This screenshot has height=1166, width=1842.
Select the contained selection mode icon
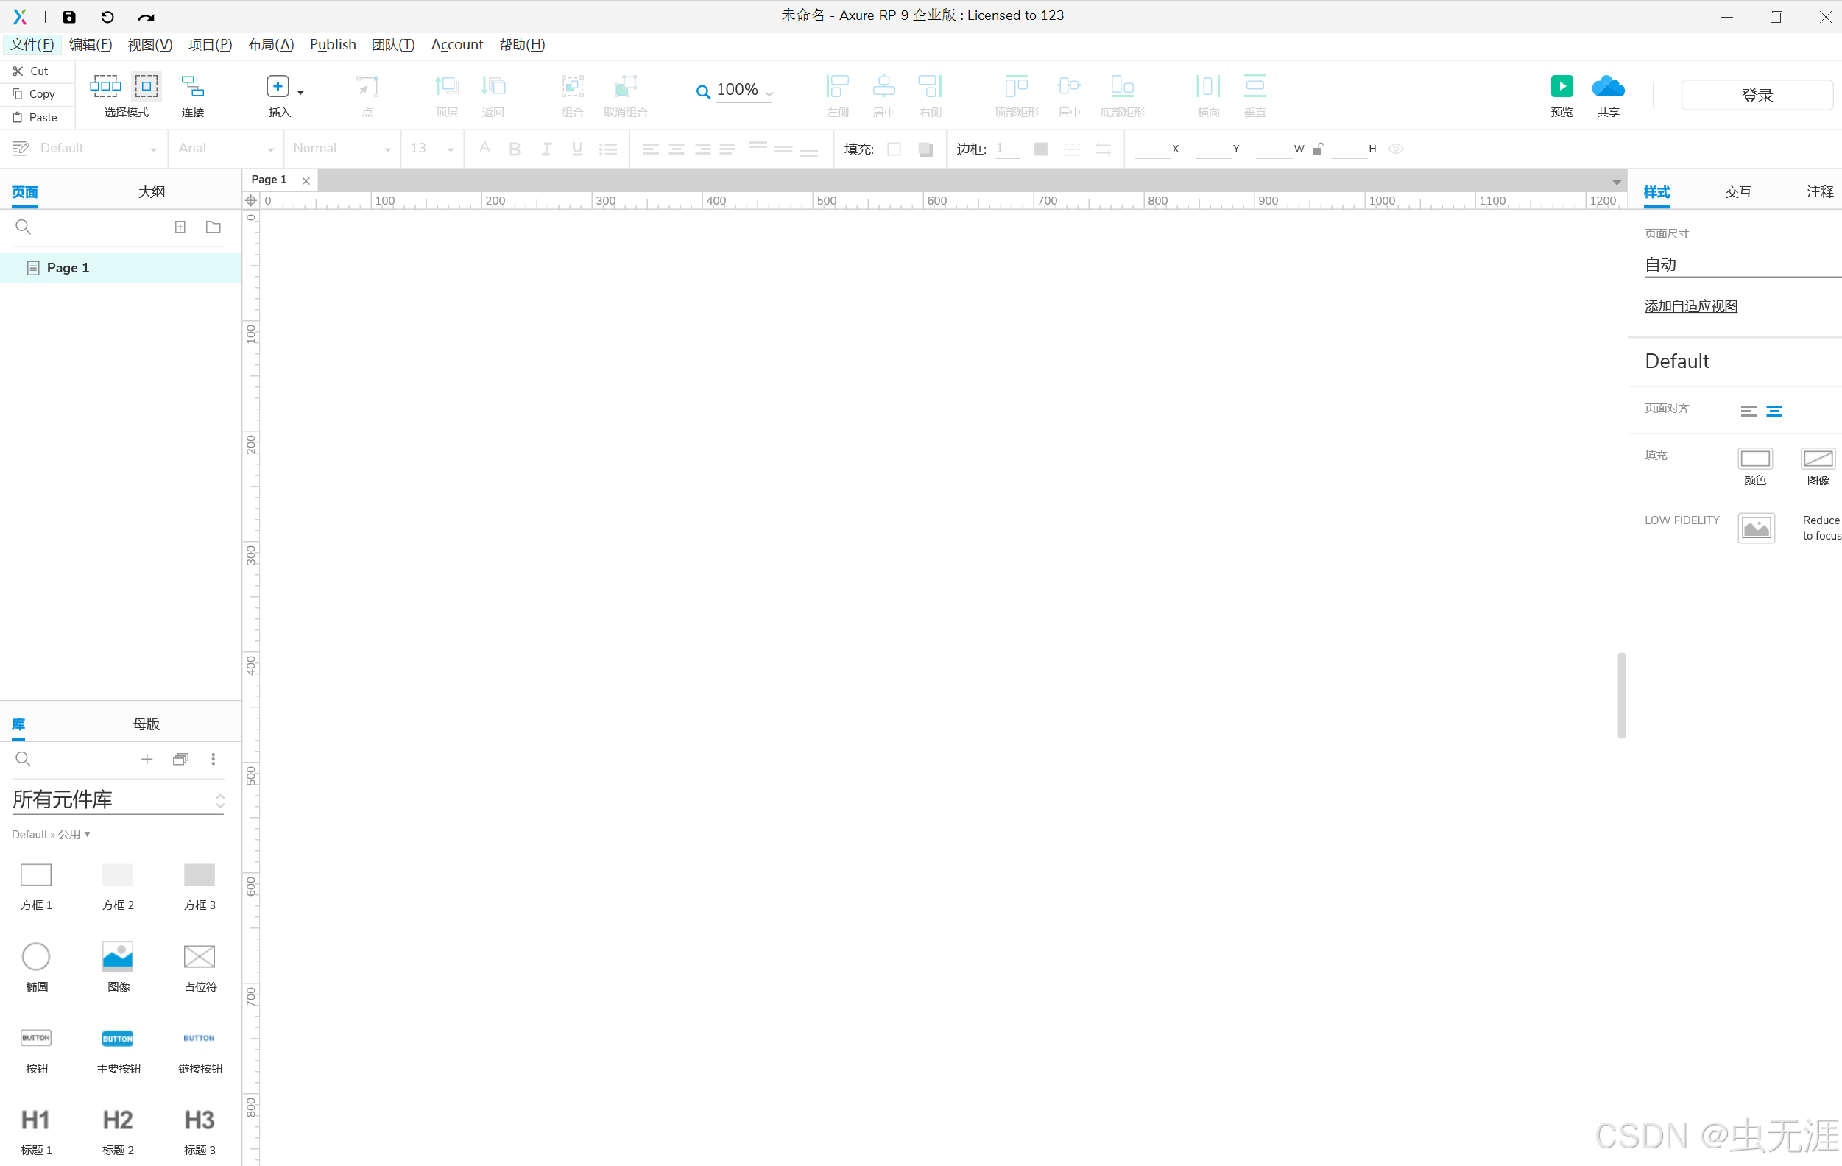pos(146,86)
